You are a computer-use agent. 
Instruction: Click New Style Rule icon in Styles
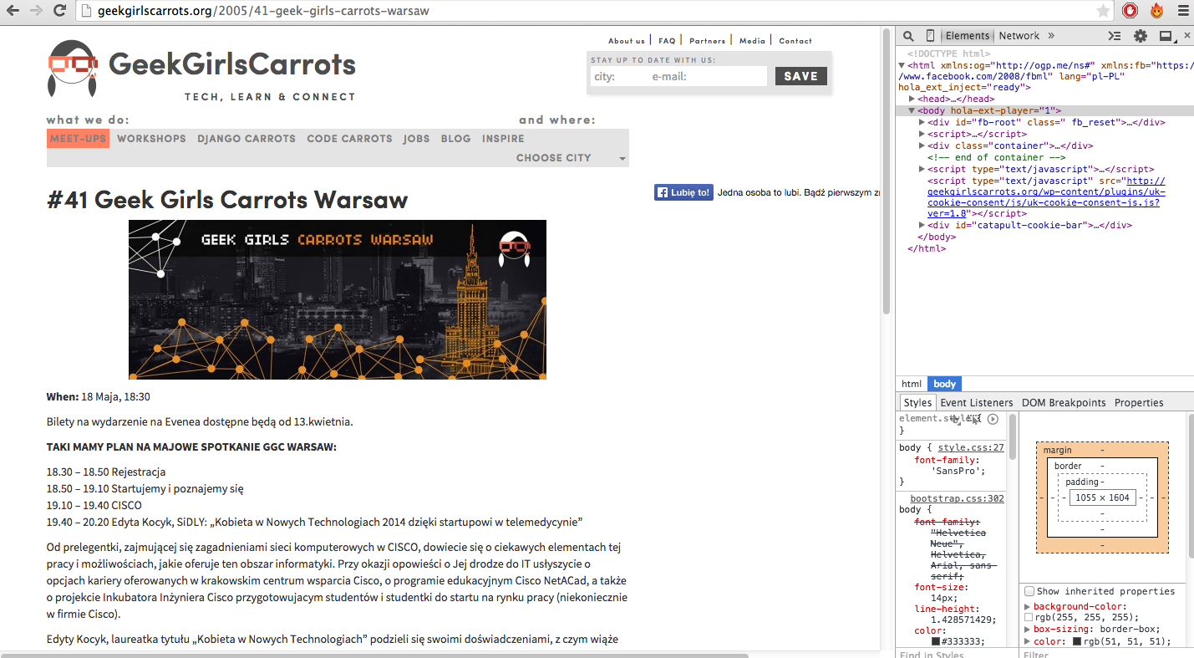click(957, 419)
